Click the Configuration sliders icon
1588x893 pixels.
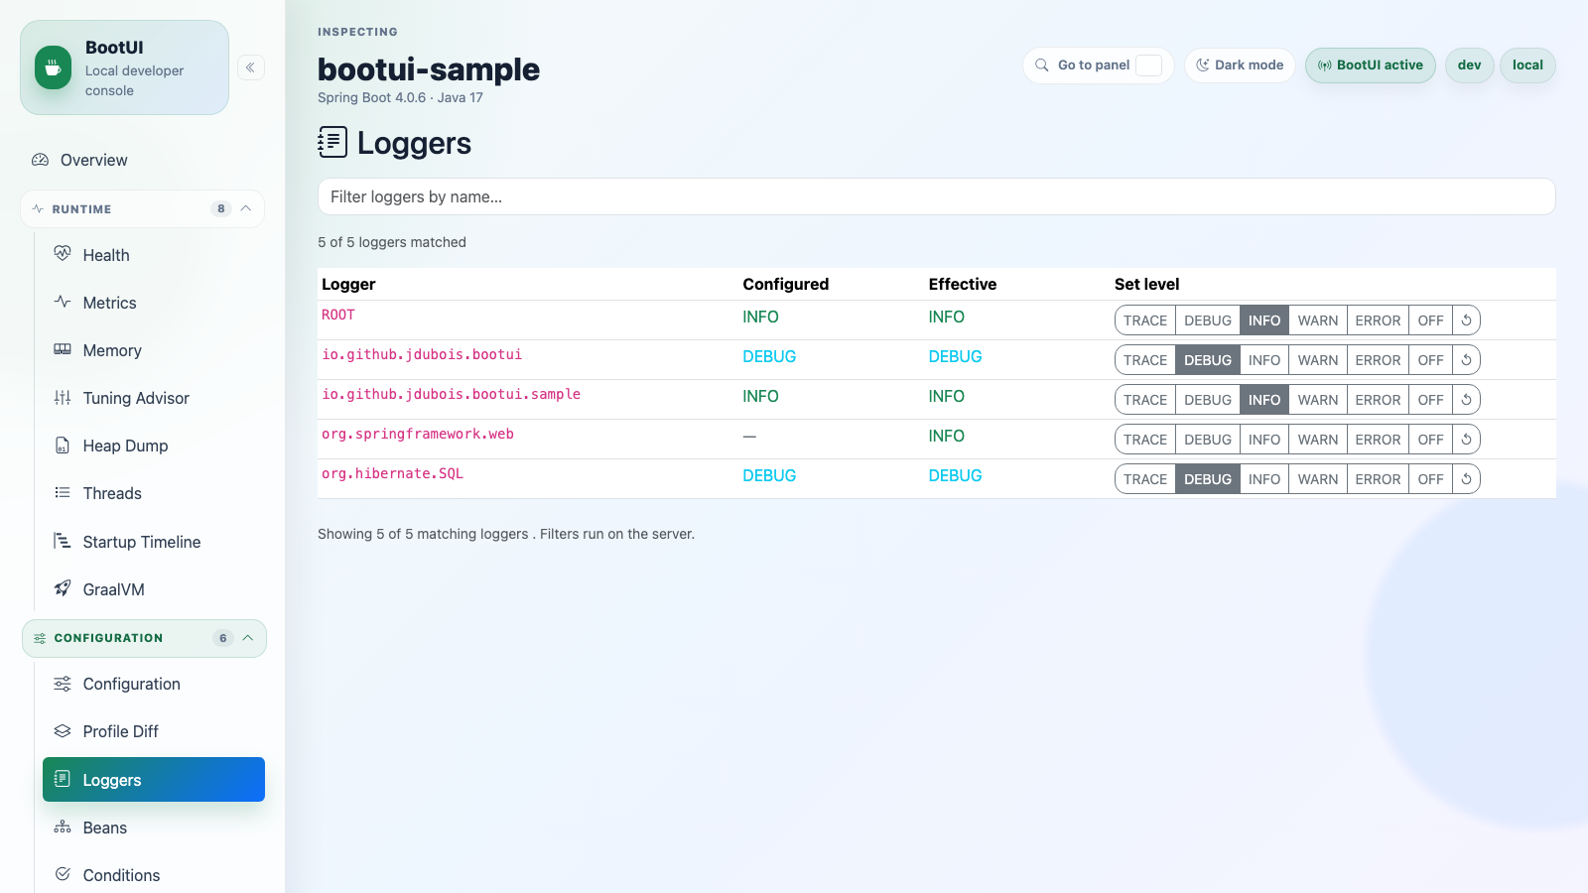point(63,684)
